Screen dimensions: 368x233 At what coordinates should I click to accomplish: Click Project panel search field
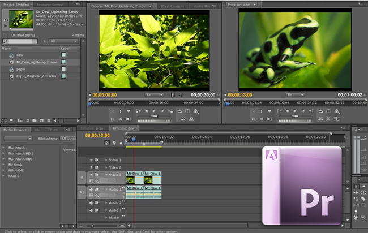pyautogui.click(x=20, y=41)
